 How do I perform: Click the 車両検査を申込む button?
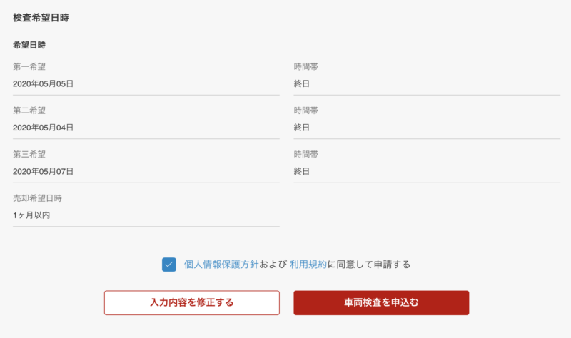pyautogui.click(x=381, y=303)
